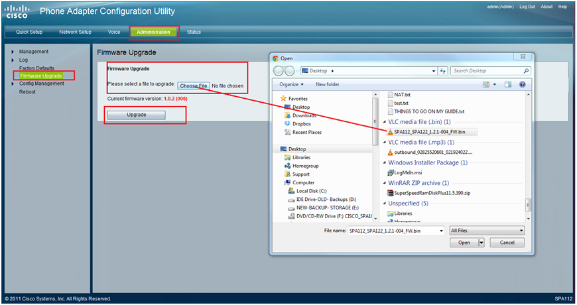Click the refresh arrows button beside address bar

tap(442, 71)
